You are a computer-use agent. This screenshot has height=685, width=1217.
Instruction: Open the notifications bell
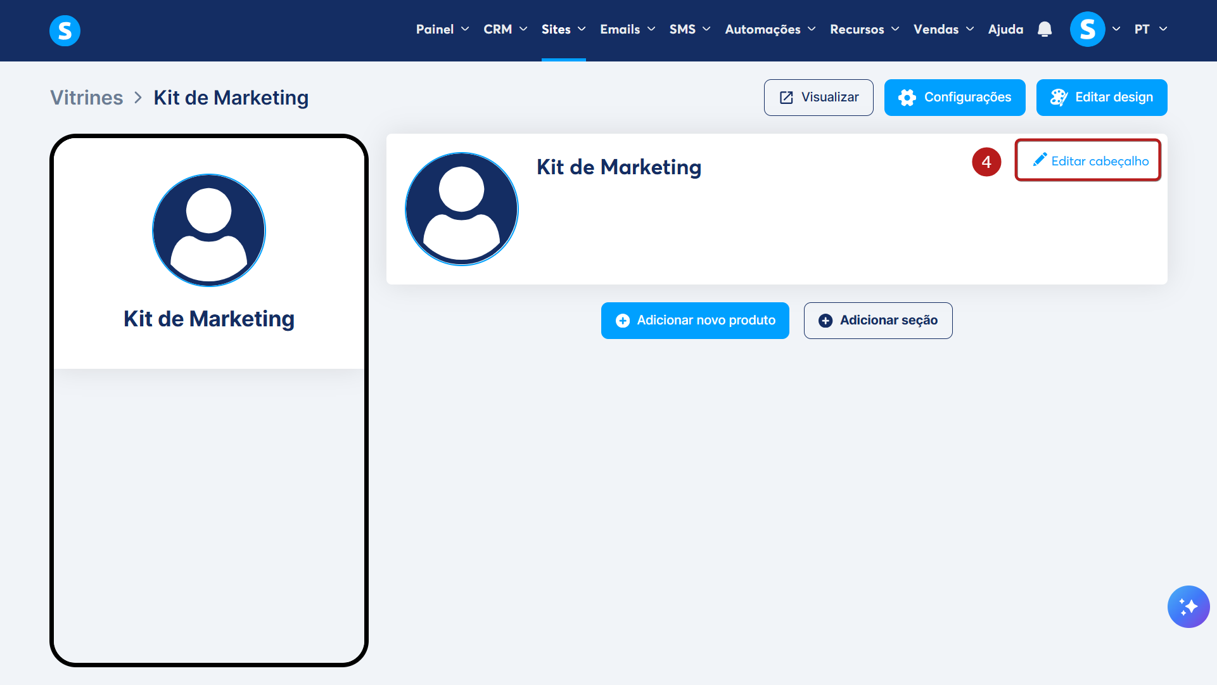pyautogui.click(x=1045, y=29)
